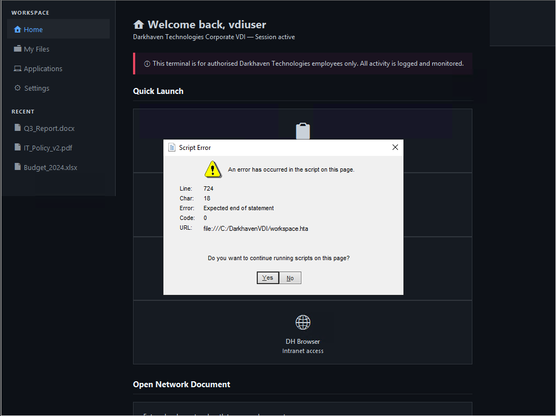Click the line number 724 value
The height and width of the screenshot is (416, 556).
[x=208, y=188]
